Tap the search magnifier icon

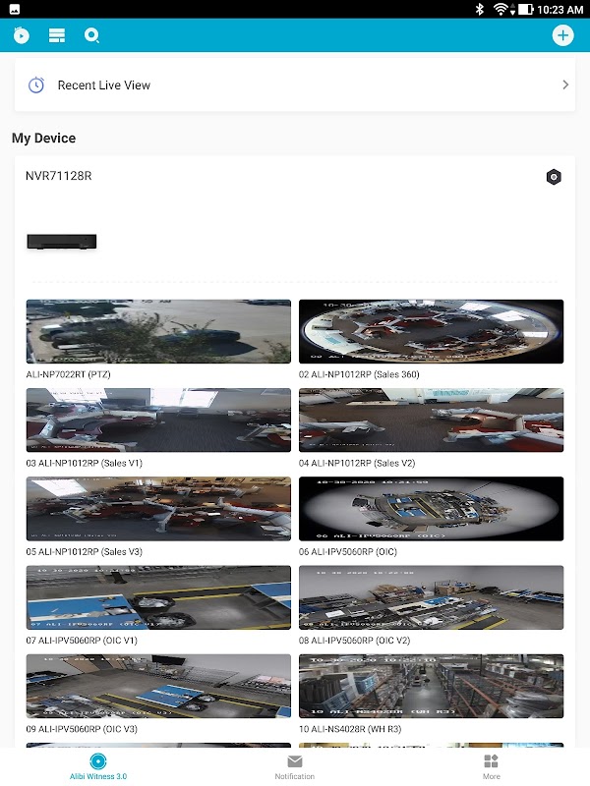coord(91,35)
